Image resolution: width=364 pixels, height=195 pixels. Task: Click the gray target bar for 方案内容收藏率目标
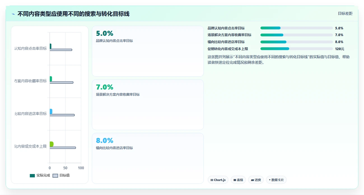61,83
